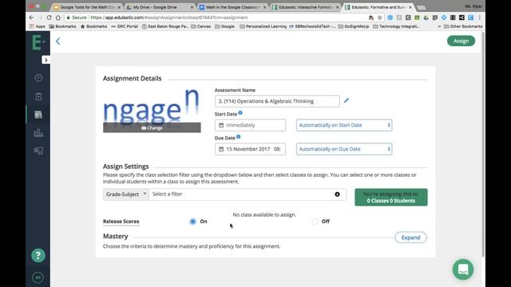Go back with the blue chevron arrow

click(58, 41)
